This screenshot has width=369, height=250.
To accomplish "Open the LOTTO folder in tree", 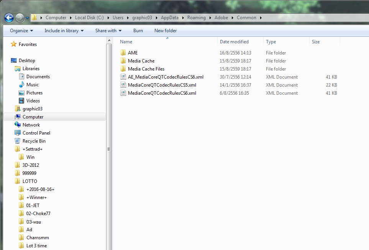I will click(x=30, y=181).
